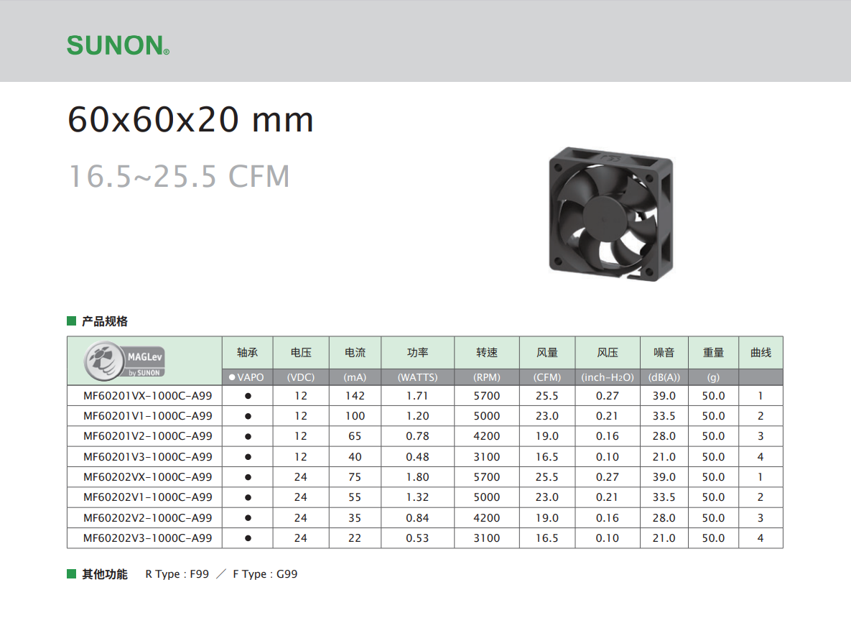This screenshot has height=618, width=851.
Task: Click the 风量 column header
Action: (547, 352)
